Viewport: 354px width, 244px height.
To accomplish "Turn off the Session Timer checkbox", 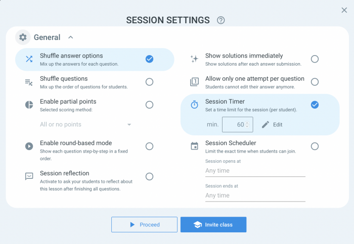I will pyautogui.click(x=315, y=105).
